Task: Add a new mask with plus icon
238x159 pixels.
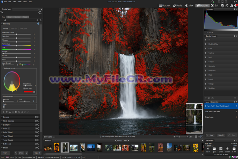Action: (x=4, y=112)
